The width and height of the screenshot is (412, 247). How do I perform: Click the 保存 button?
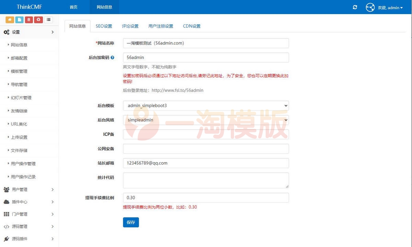[x=130, y=222]
